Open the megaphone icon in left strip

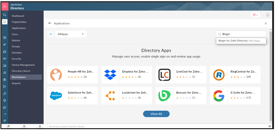5,107
